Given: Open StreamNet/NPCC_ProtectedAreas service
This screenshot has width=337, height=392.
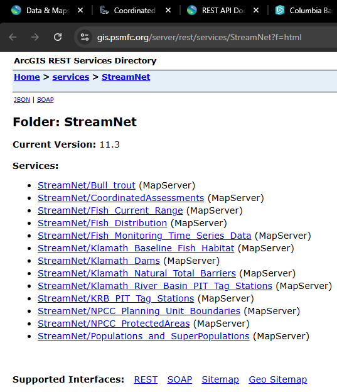Looking at the screenshot, I should [x=114, y=324].
